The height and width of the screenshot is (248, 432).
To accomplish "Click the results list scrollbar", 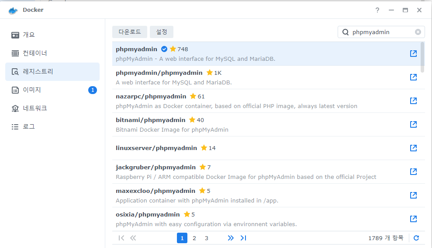I will 422,57.
